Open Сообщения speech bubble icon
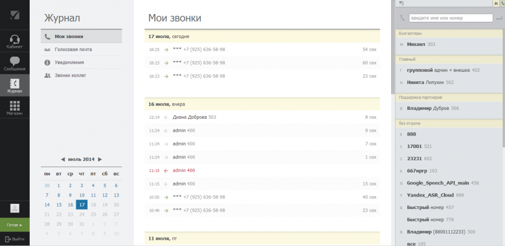Image resolution: width=505 pixels, height=246 pixels. (15, 61)
